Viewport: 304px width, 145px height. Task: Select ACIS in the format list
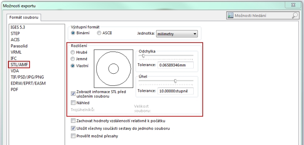tap(15, 39)
